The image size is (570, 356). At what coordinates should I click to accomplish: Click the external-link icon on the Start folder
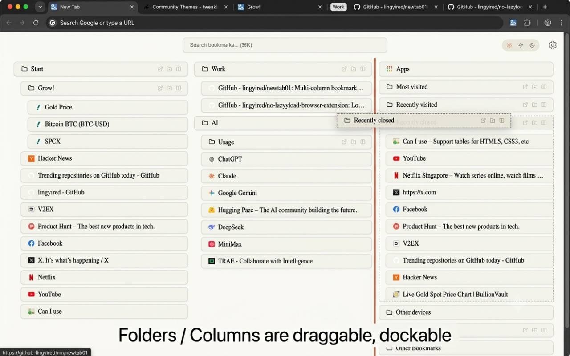tap(160, 69)
